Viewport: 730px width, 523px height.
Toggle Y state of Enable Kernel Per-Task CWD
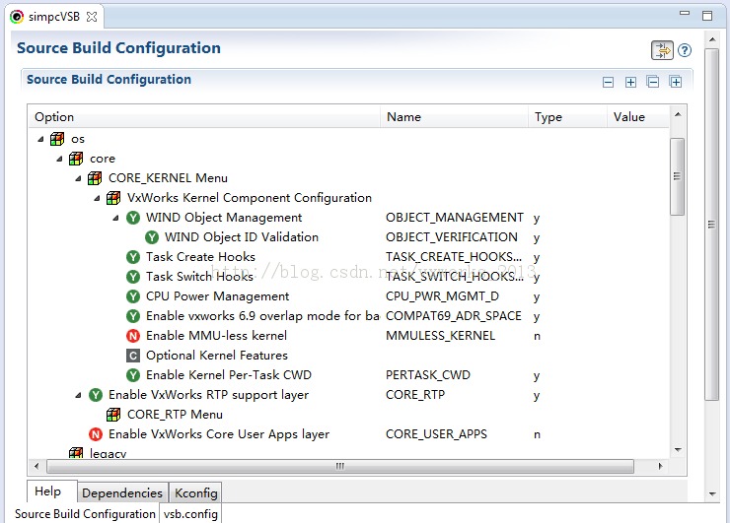[133, 375]
